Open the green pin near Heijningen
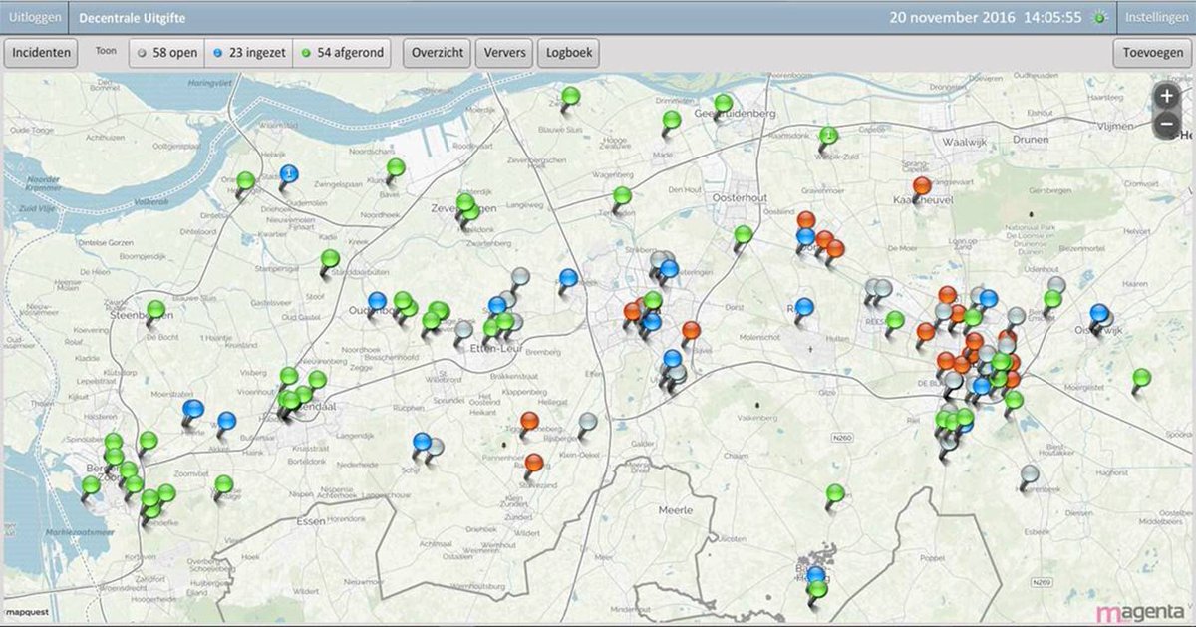This screenshot has height=627, width=1196. (x=246, y=181)
